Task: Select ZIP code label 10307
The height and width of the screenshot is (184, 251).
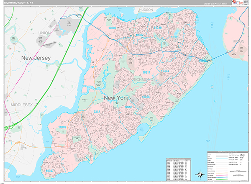Action: [x=50, y=171]
